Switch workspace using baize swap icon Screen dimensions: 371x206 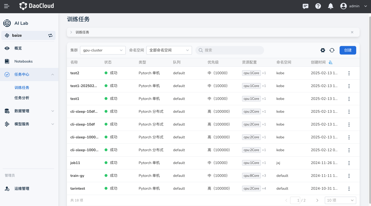[50, 35]
